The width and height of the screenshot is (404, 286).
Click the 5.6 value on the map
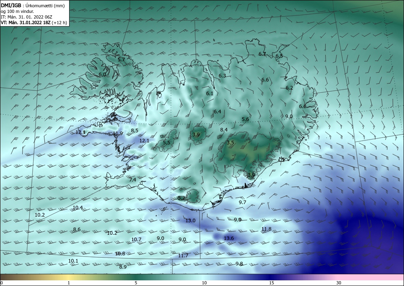point(246,119)
